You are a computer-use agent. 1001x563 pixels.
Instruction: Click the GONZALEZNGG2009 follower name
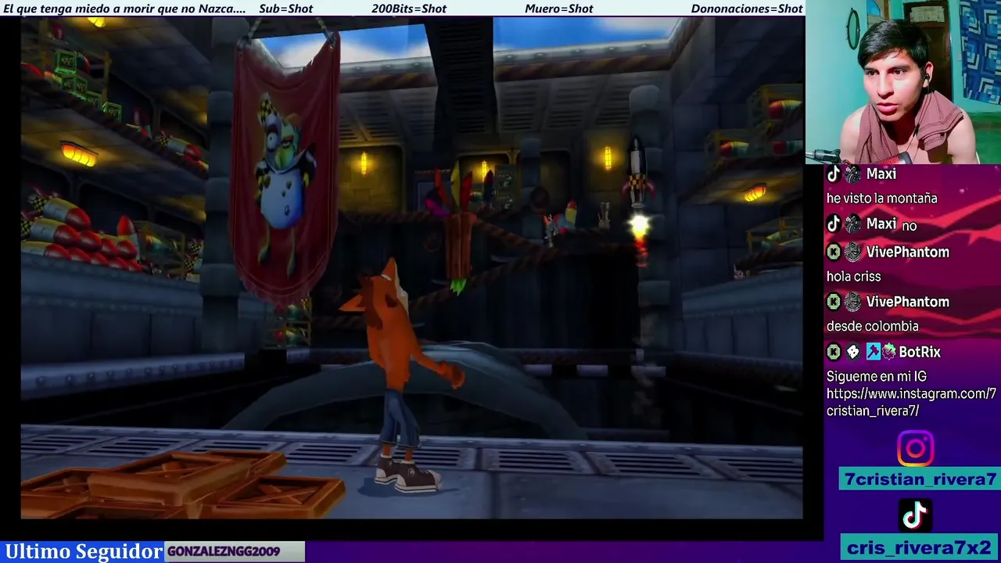224,551
